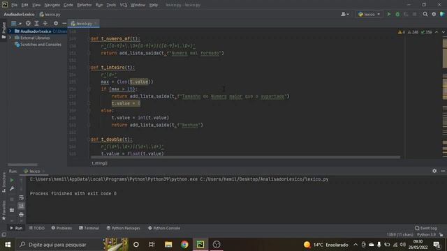
Task: Go to previous highlighted error arrow
Action: click(x=437, y=32)
